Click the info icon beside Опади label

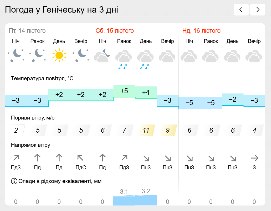(x=14, y=181)
